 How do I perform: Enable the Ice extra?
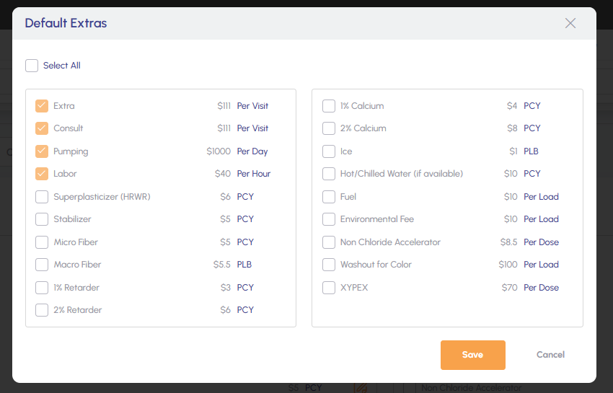tap(329, 151)
